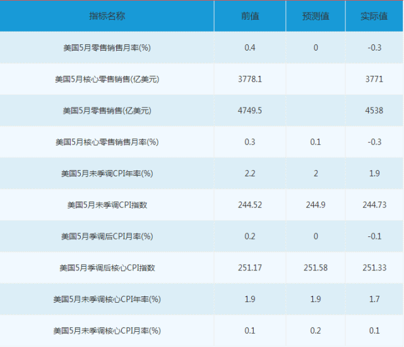Select the 美国5月零售销售月率(%) row name
This screenshot has height=347, width=404.
(107, 48)
